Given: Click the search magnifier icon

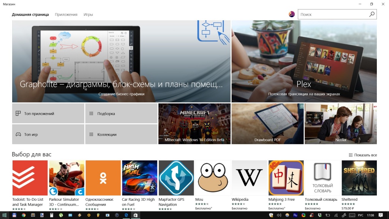Looking at the screenshot, I should [372, 14].
